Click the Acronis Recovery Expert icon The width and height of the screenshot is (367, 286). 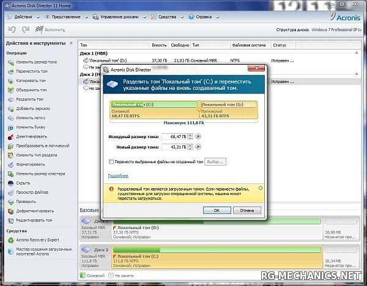[x=11, y=240]
